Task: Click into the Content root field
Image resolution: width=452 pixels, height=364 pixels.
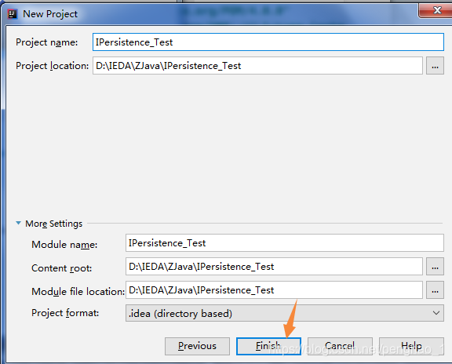Action: [x=274, y=267]
